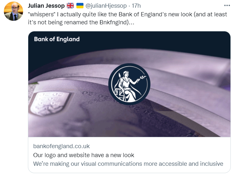Open the tweet via the 17h timestamp

[x=136, y=6]
